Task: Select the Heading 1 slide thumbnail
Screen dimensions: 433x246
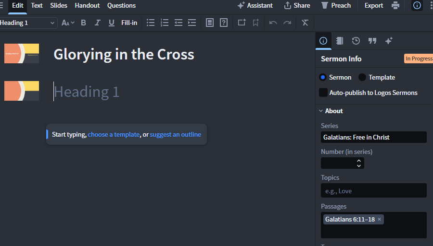Action: [x=22, y=91]
